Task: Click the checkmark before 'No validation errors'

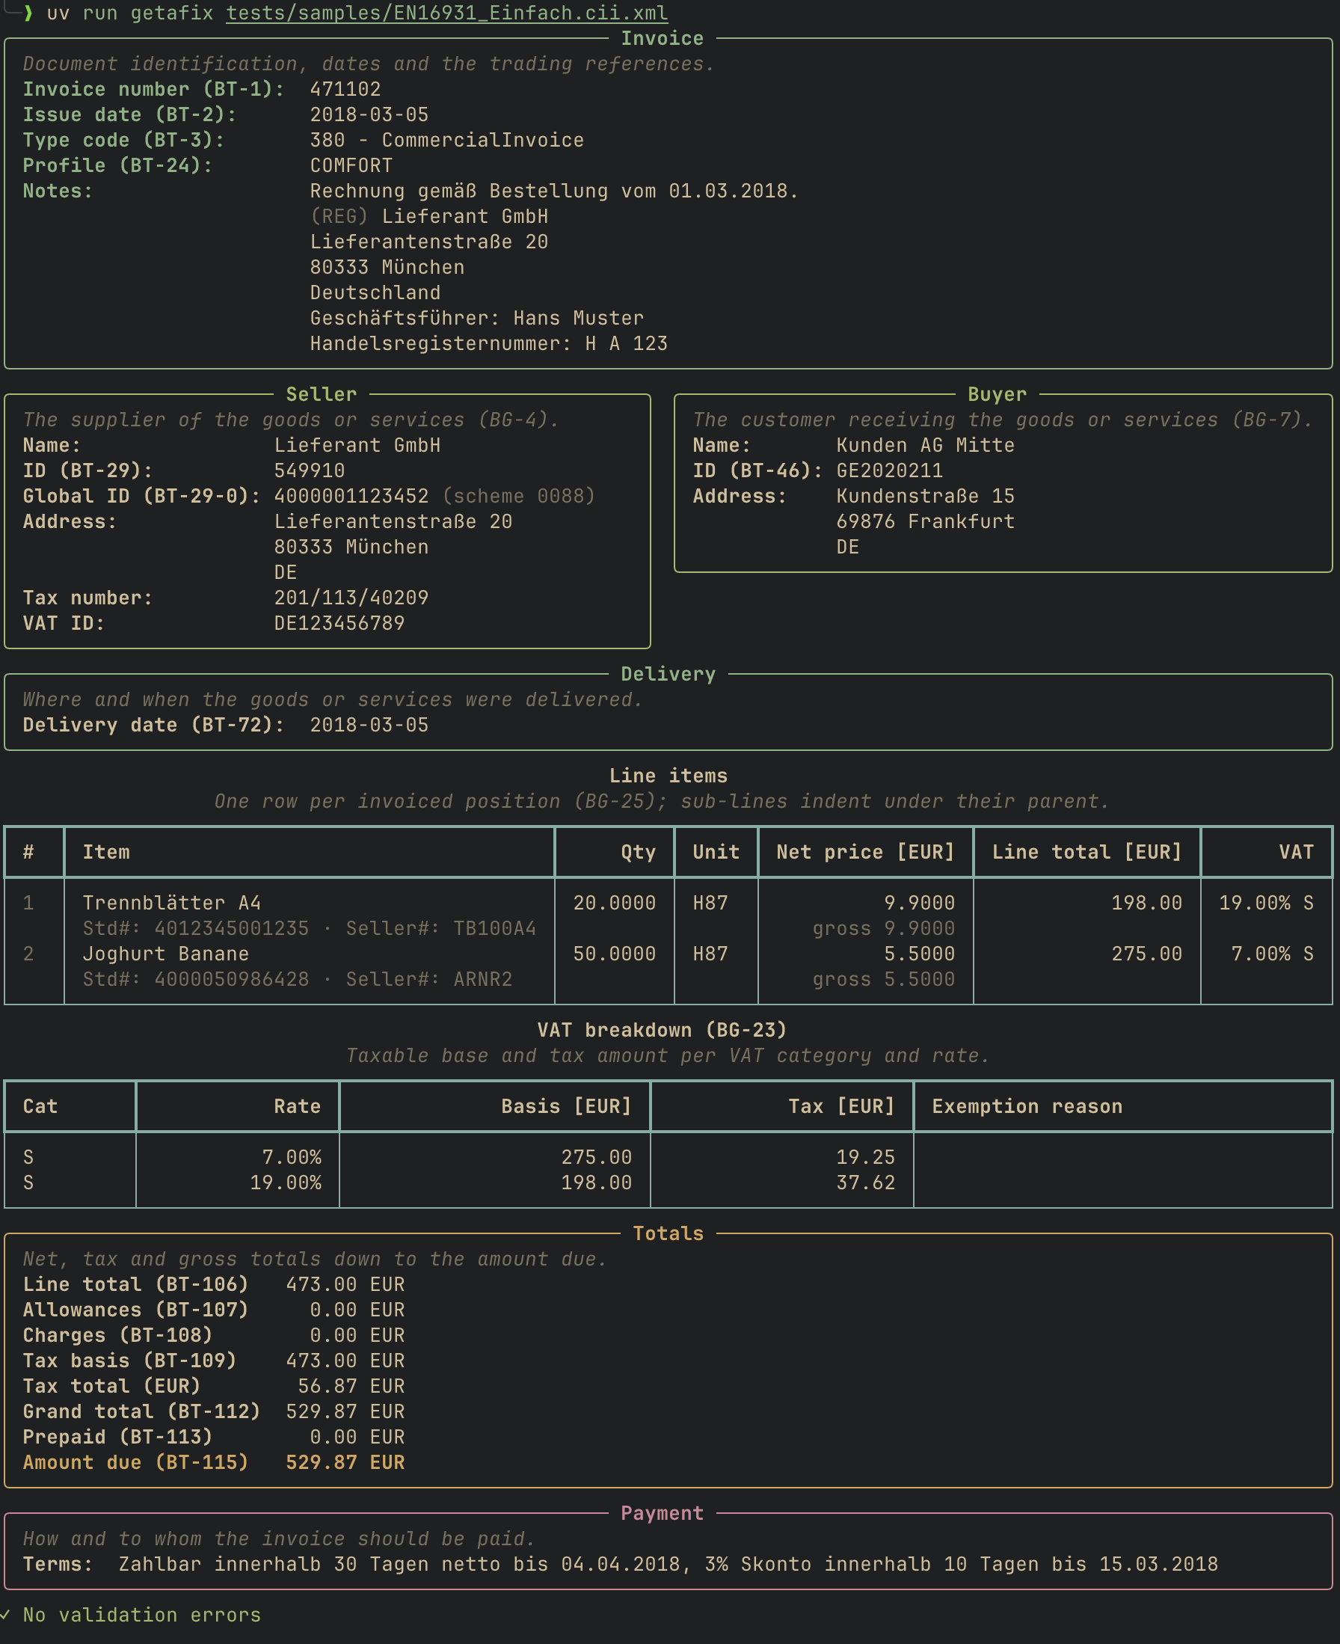Action: click(5, 1615)
